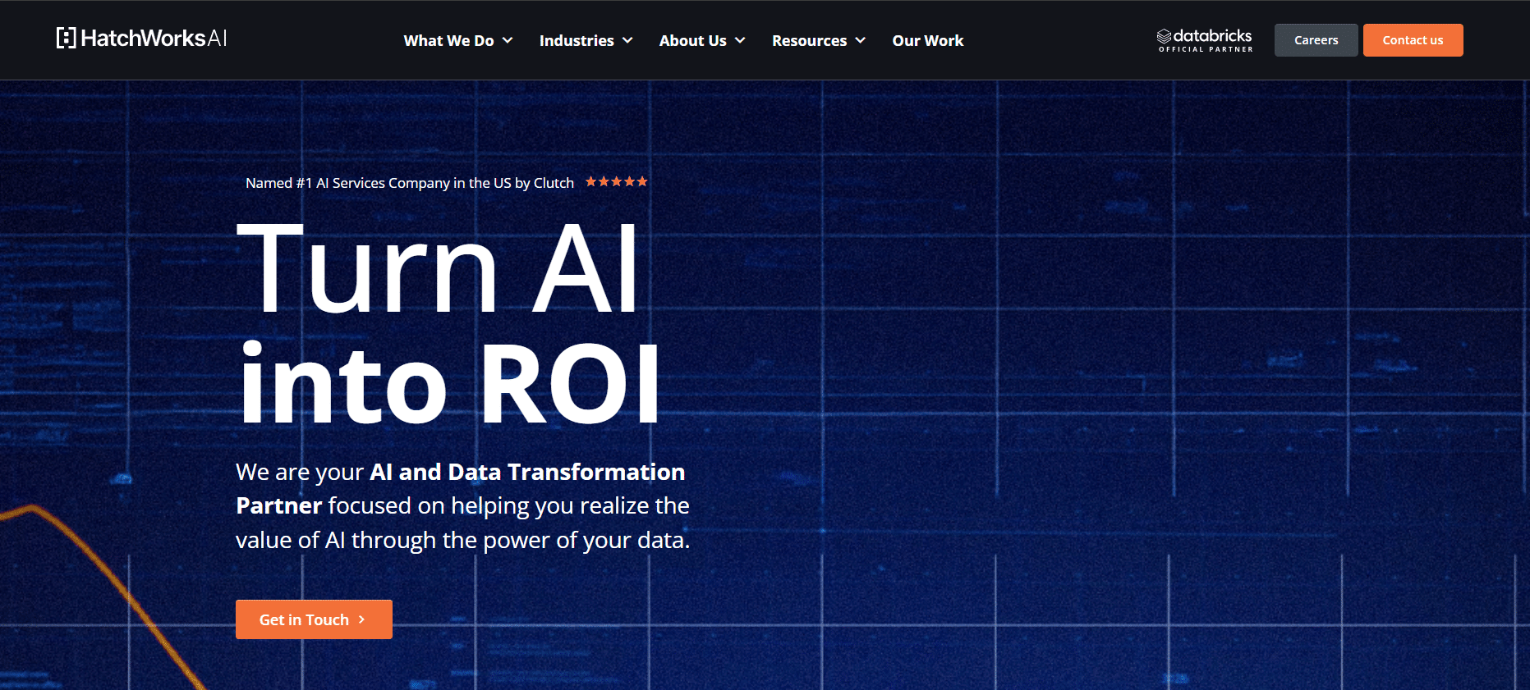Click the into ROI headline line
Screen dimensions: 1530x690
449,383
